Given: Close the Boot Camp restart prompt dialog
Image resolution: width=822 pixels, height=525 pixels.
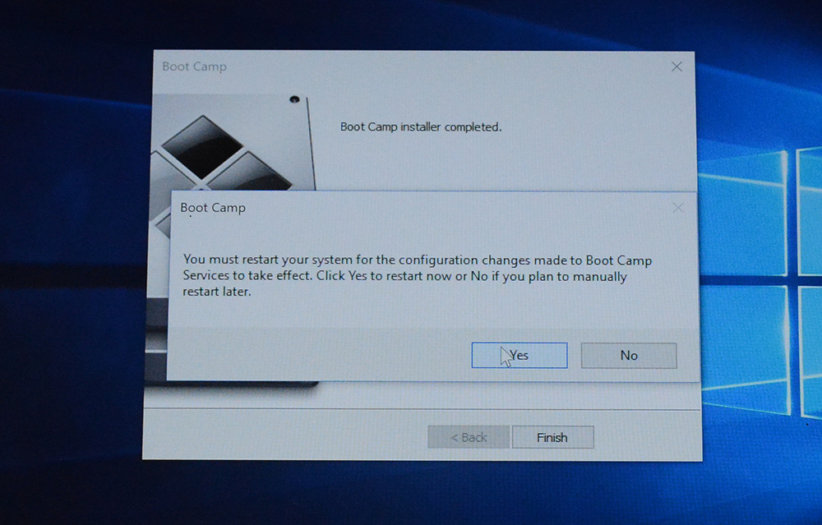Looking at the screenshot, I should coord(677,208).
